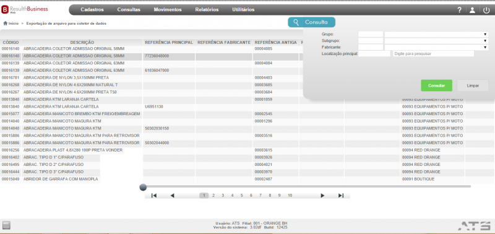
Task: Click código 00016781 cell
Action: click(11, 77)
